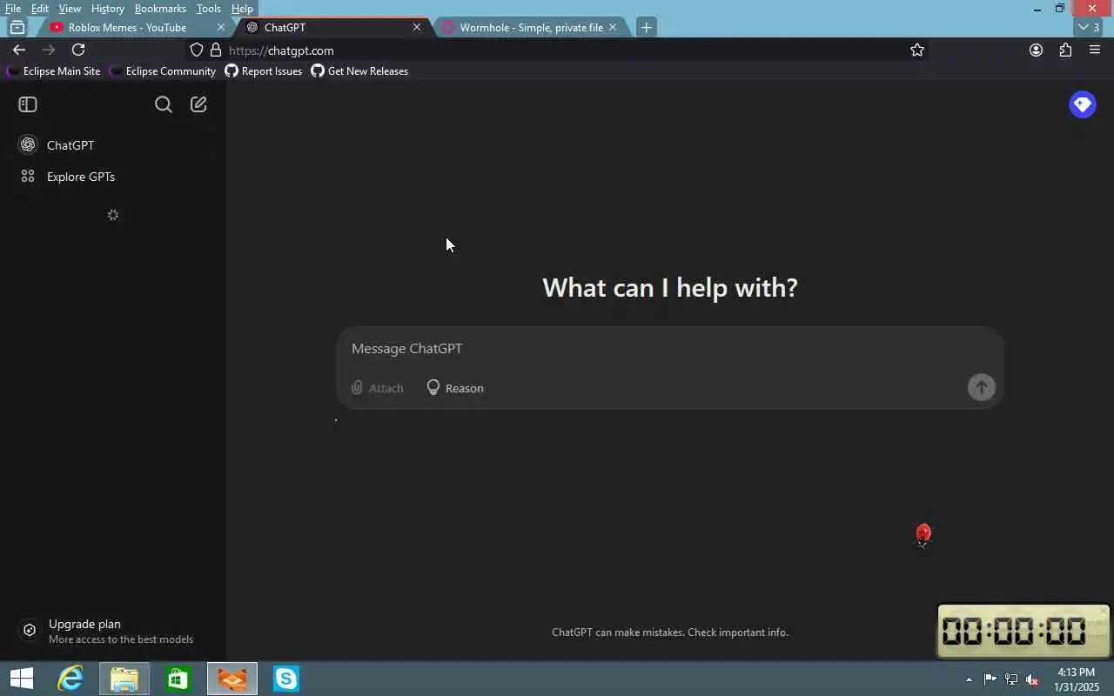Open the hamburger application menu
The height and width of the screenshot is (696, 1114).
pyautogui.click(x=1095, y=50)
